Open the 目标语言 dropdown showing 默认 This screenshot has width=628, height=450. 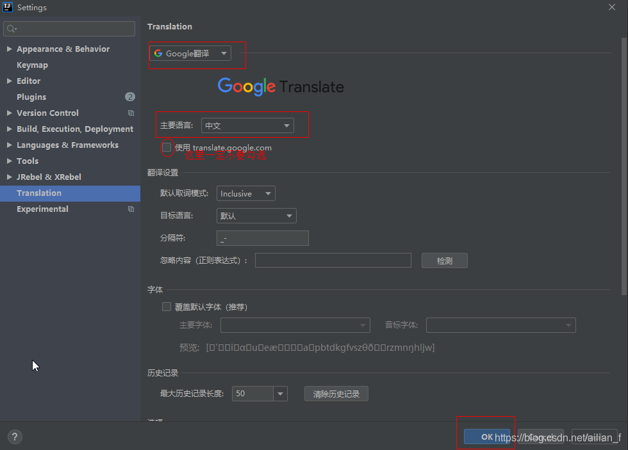pos(256,216)
